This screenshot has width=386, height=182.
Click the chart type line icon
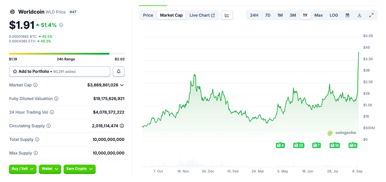pos(227,15)
